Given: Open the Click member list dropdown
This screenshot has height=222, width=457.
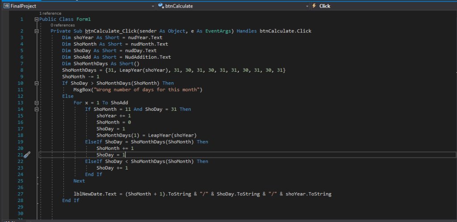Looking at the screenshot, I should click(x=384, y=6).
